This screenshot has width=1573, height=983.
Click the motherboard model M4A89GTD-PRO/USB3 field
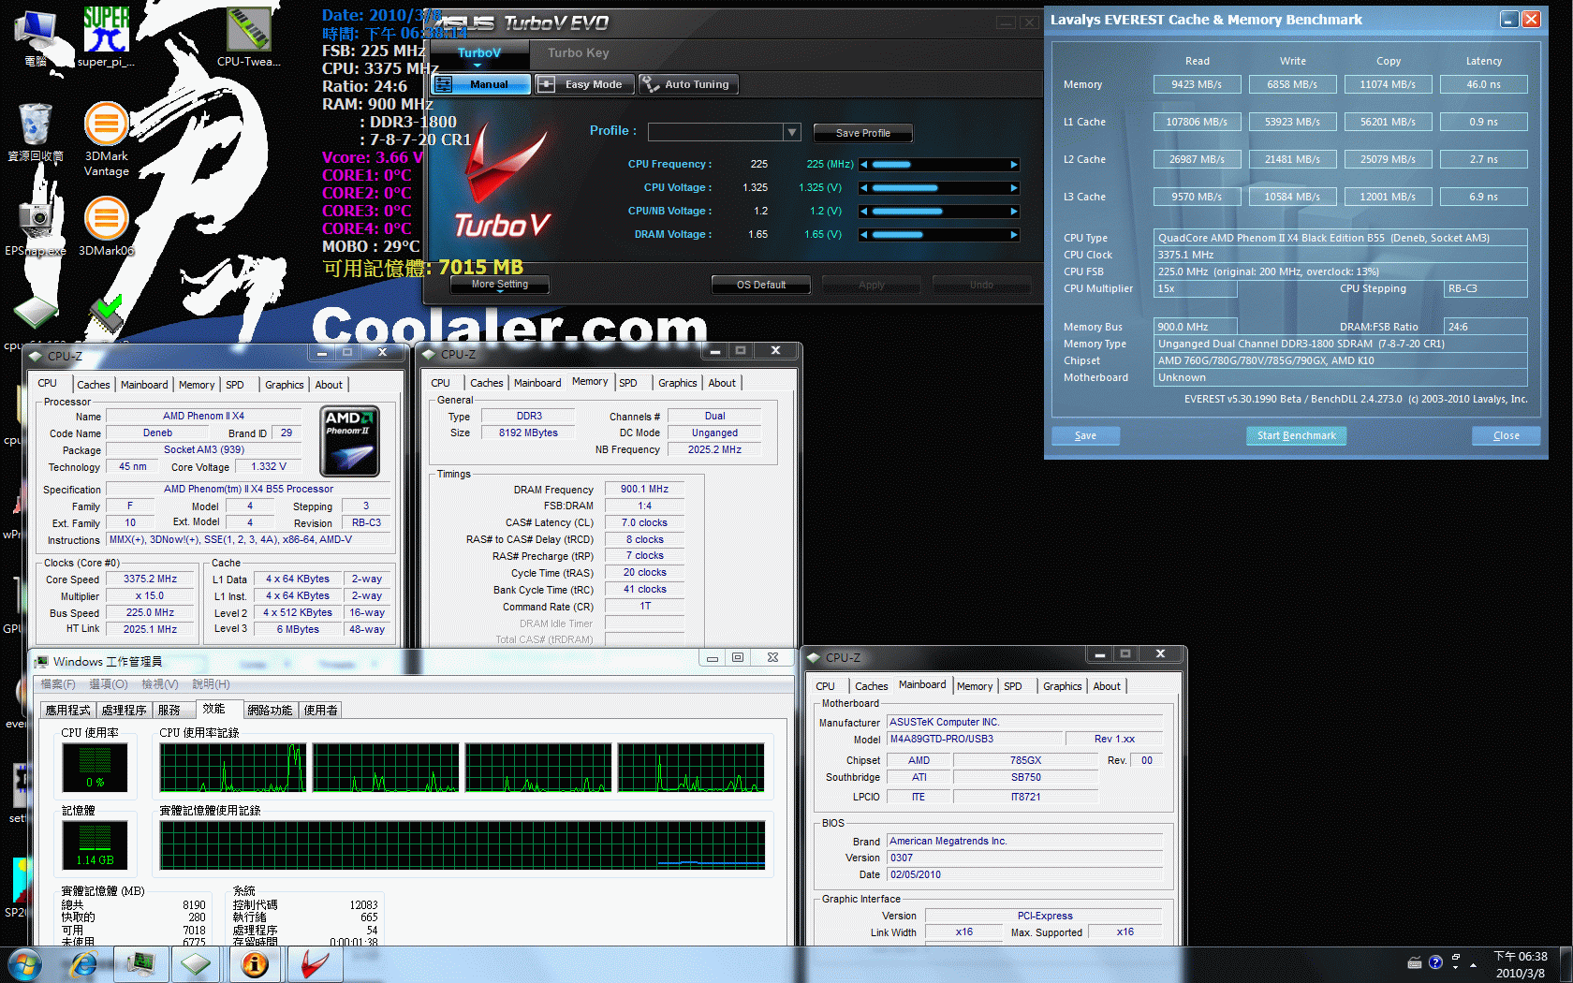coord(975,740)
